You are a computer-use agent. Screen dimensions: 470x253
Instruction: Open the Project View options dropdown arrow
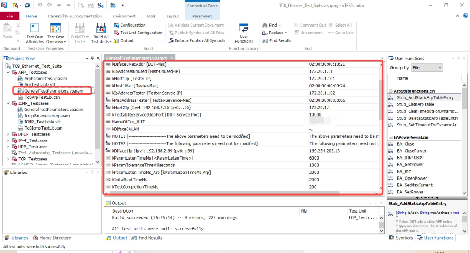[87, 58]
